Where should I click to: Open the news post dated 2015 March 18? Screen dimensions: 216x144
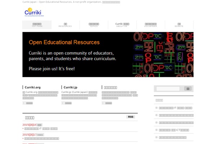pyautogui.click(x=41, y=129)
